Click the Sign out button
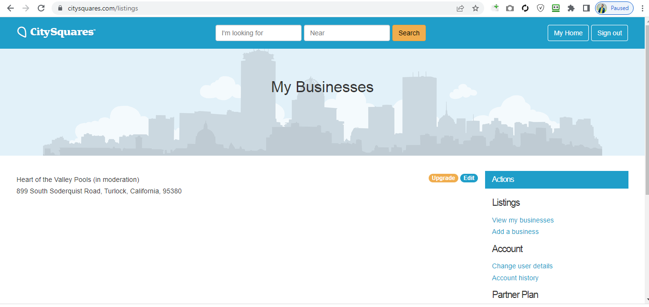649x307 pixels. 609,33
